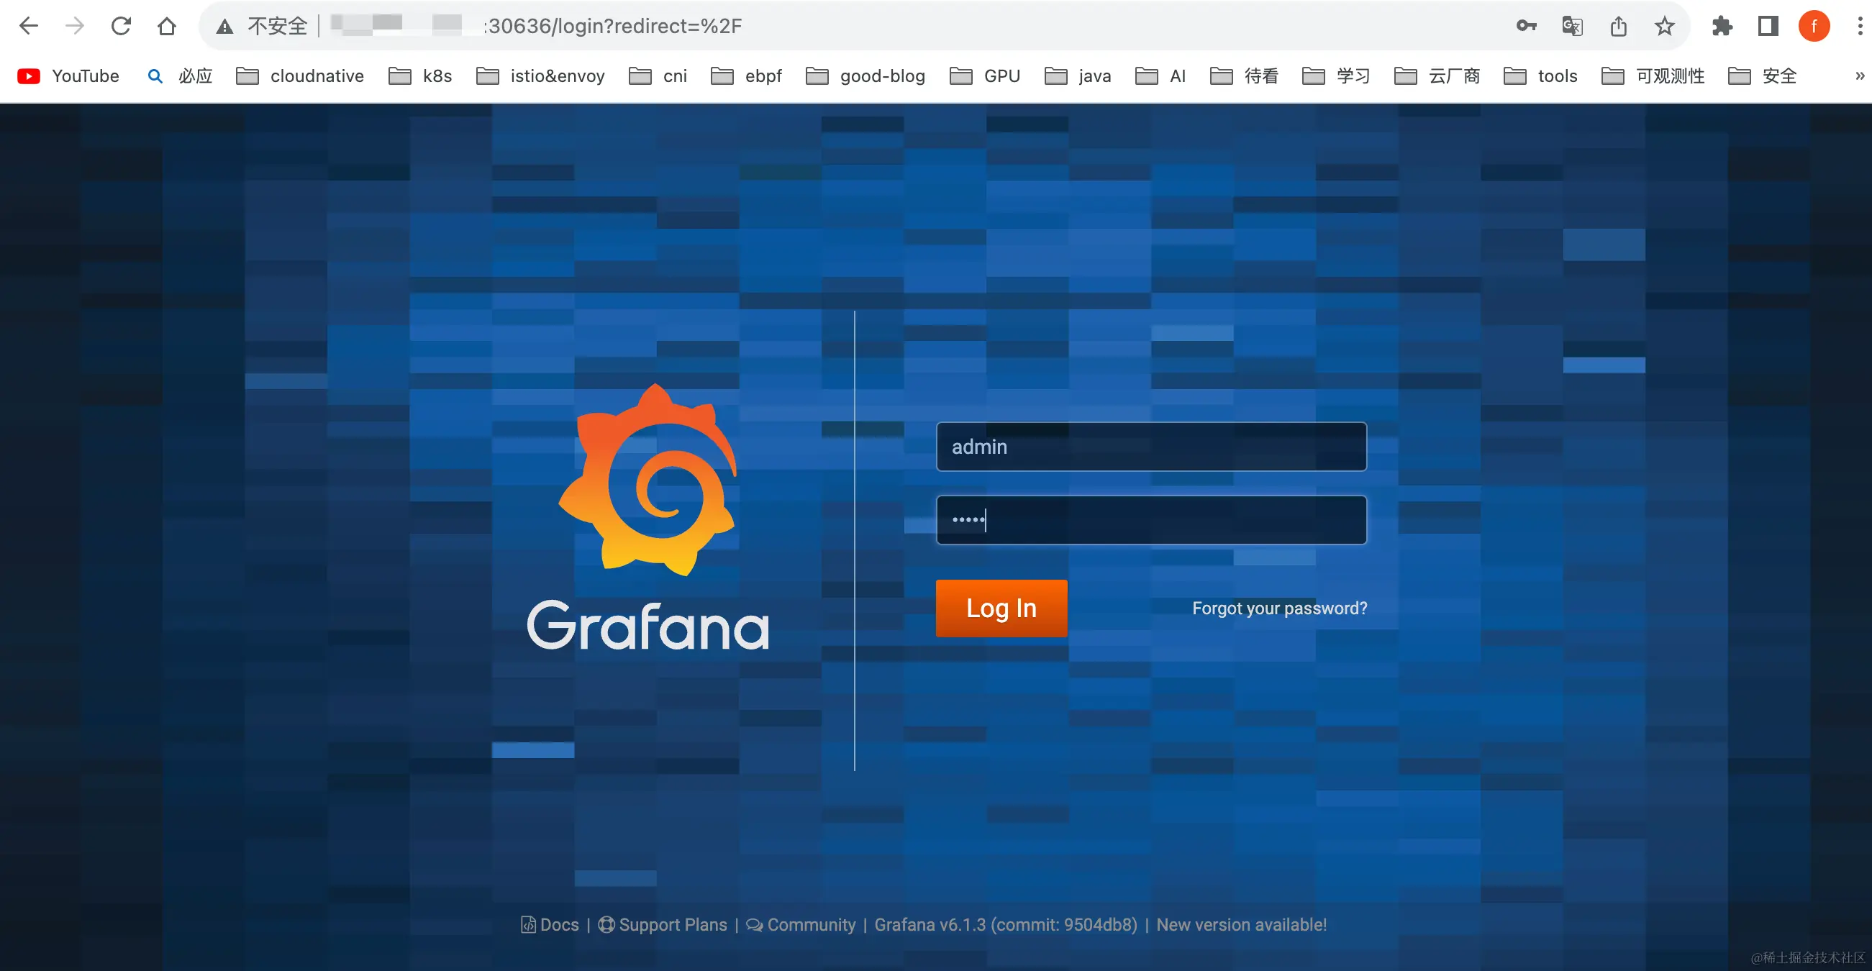Open the Chrome three-dot menu
1872x971 pixels.
pos(1859,26)
